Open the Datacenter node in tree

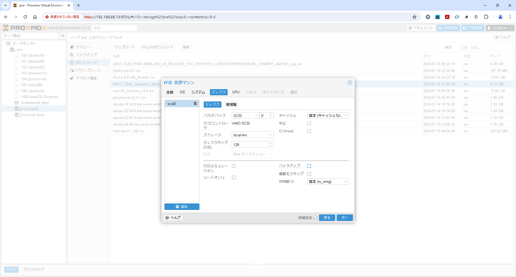click(25, 43)
